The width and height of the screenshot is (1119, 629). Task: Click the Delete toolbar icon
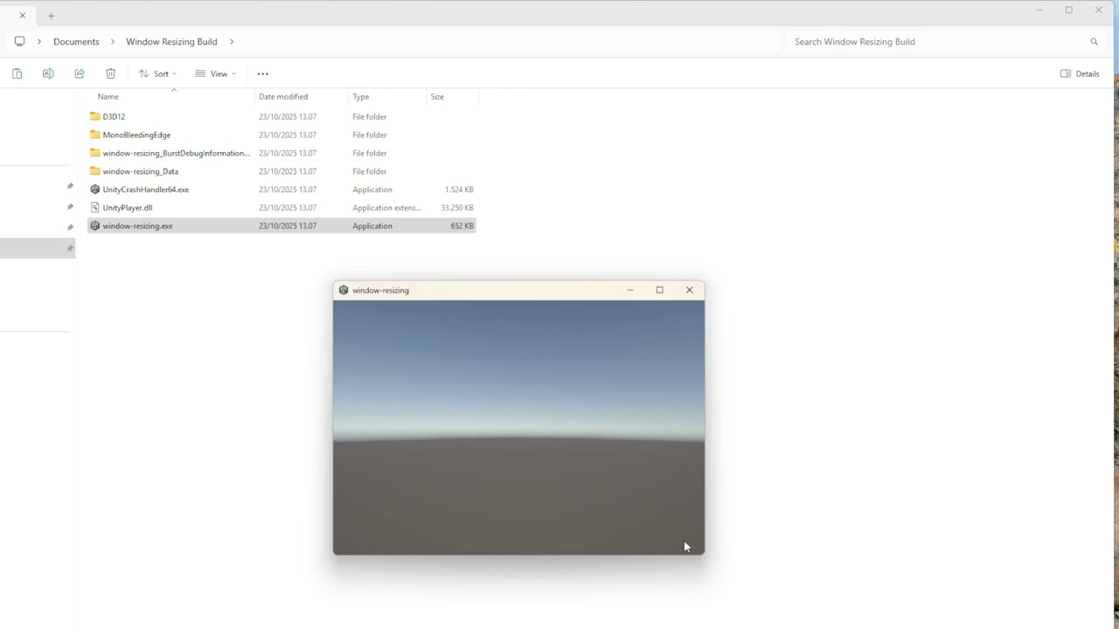click(x=110, y=73)
